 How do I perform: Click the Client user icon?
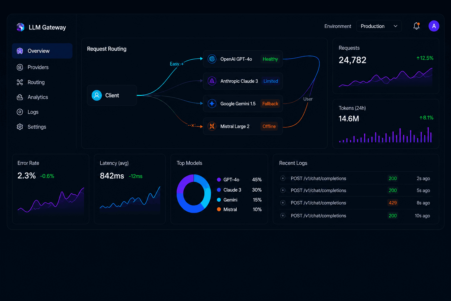[x=97, y=95]
